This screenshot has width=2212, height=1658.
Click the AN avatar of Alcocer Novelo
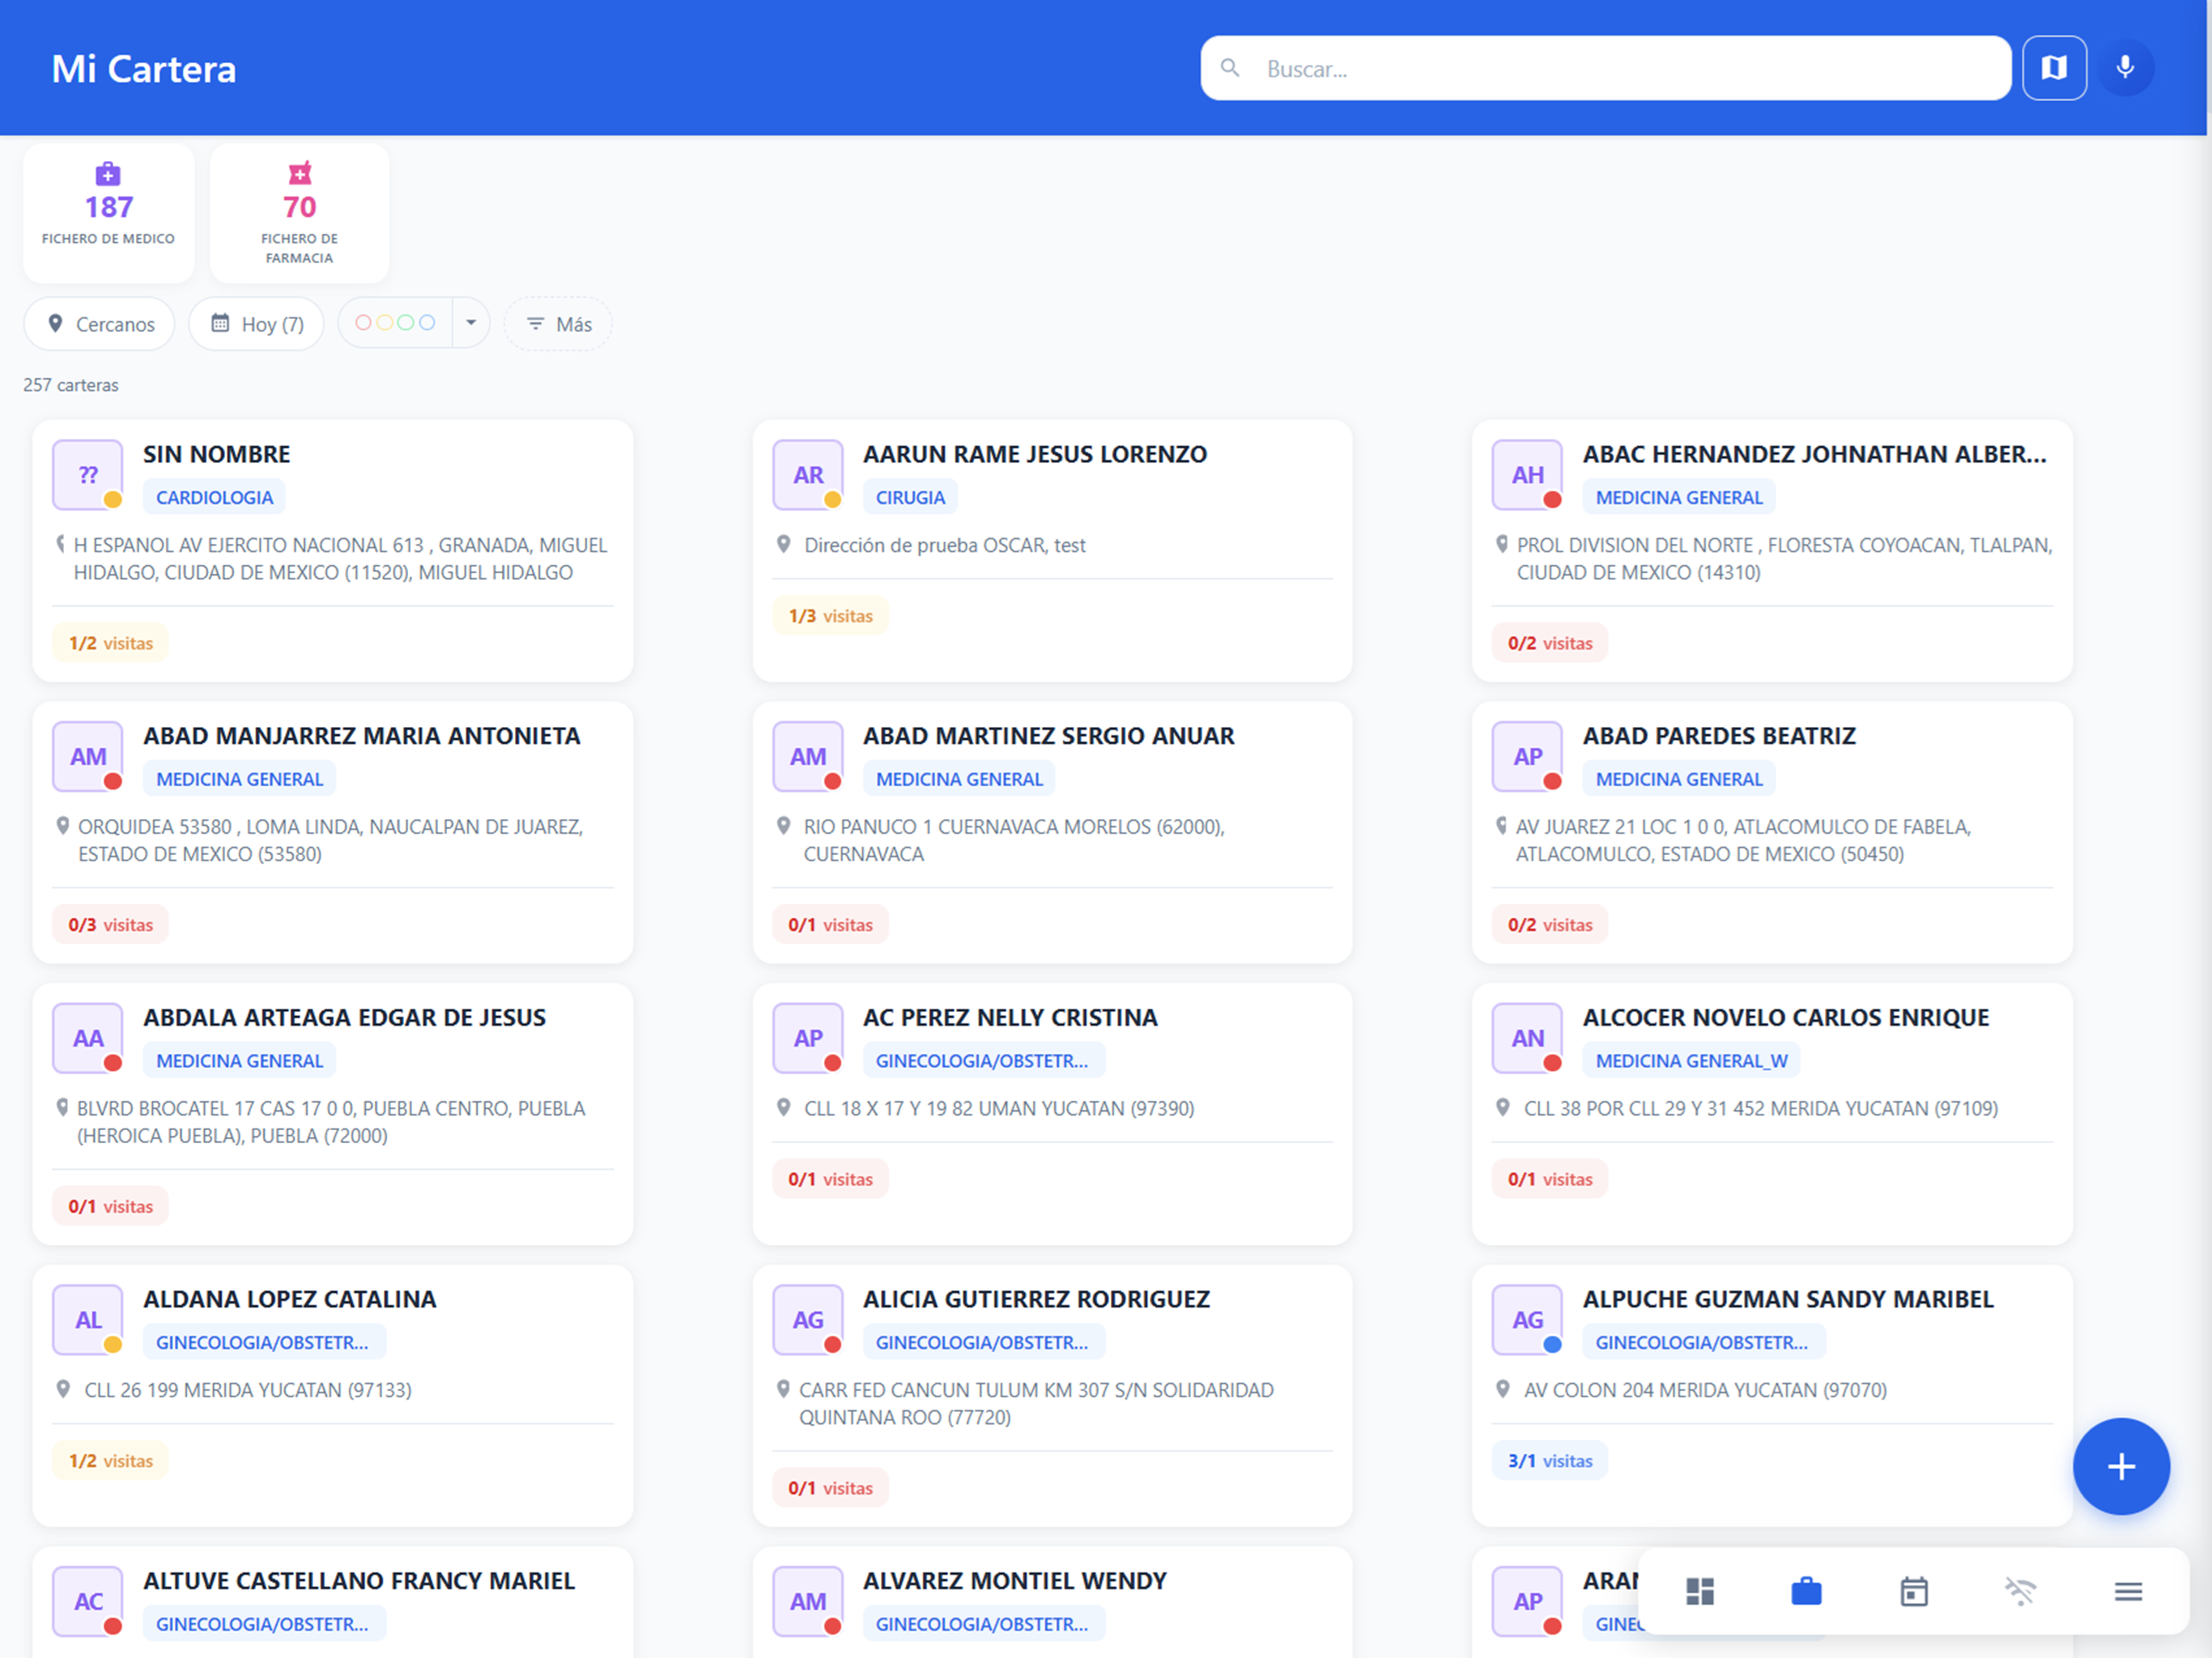click(x=1527, y=1038)
